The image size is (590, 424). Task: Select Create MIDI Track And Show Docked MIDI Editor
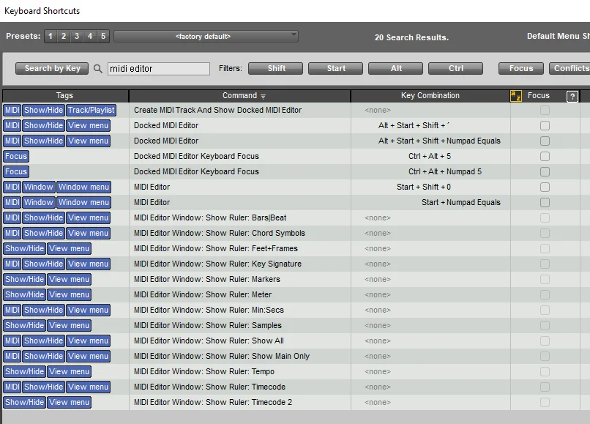(217, 110)
